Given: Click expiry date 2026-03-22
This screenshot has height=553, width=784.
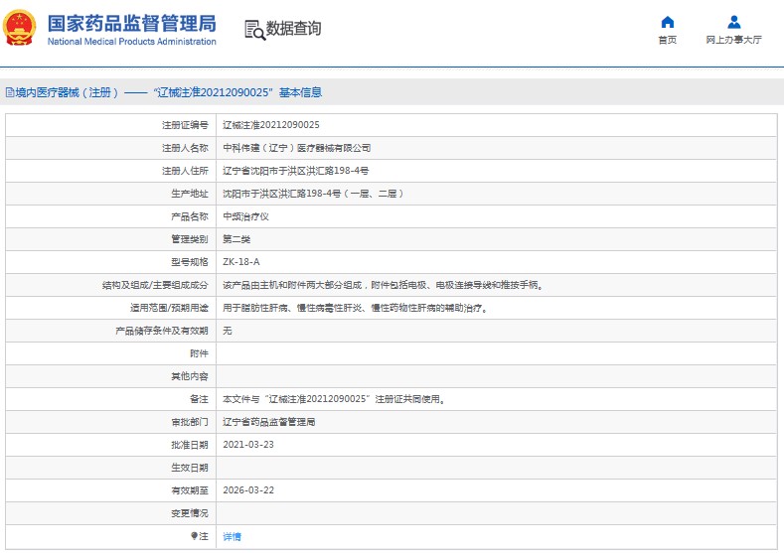Looking at the screenshot, I should 248,490.
